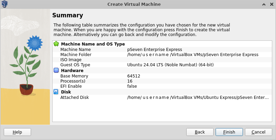
Task: Click the VirtualBox icon in the title bar
Action: [4, 4]
